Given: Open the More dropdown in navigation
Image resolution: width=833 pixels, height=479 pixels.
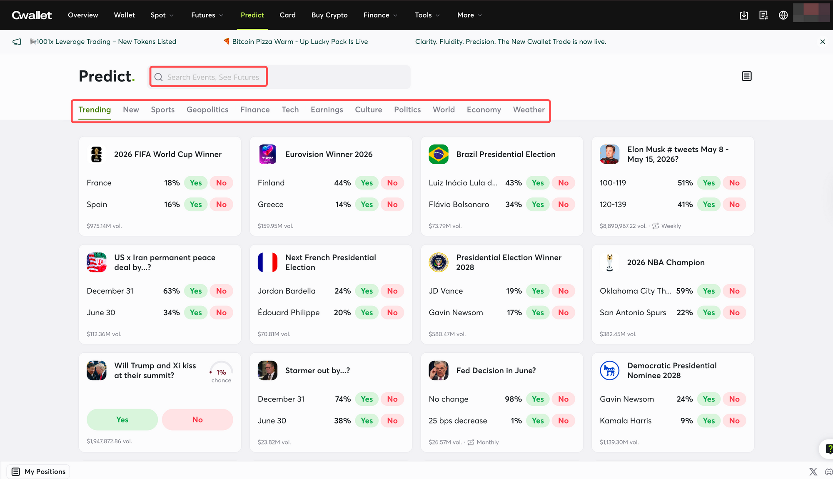Looking at the screenshot, I should tap(469, 15).
